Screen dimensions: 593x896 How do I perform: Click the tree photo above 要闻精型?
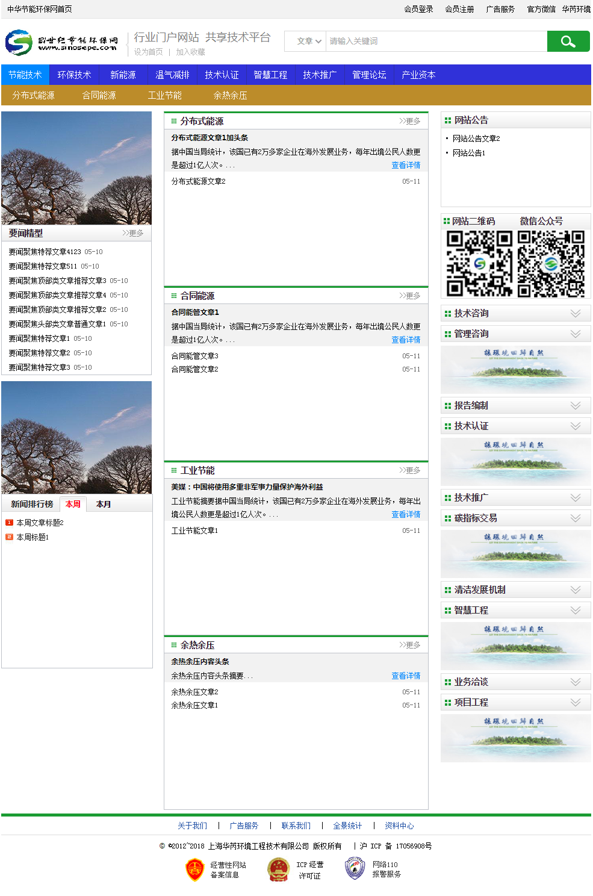[x=76, y=168]
